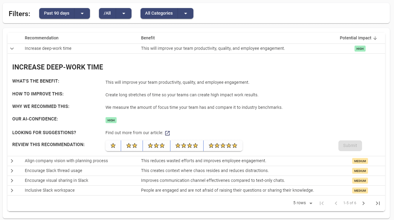Choose the three-star rating option

[156, 145]
